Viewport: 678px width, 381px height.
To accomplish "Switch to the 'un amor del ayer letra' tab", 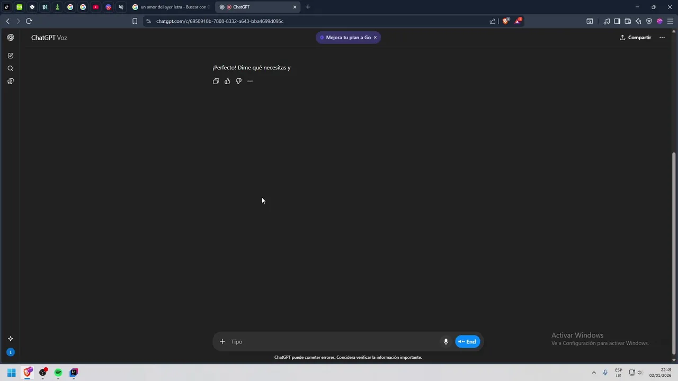I will coord(171,7).
